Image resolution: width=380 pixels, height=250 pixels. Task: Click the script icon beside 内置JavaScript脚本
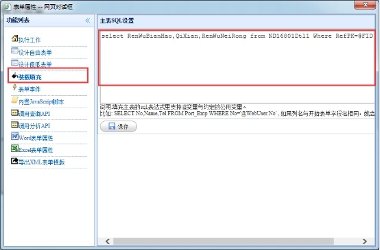click(x=14, y=100)
